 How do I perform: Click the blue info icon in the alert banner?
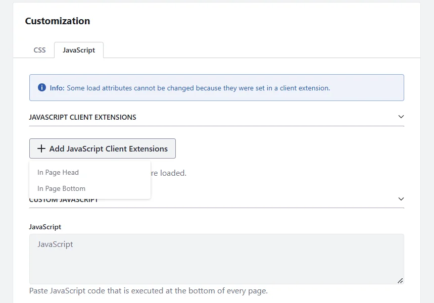41,87
